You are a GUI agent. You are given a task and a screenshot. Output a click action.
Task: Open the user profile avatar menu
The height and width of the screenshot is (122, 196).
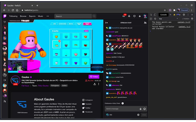145,16
